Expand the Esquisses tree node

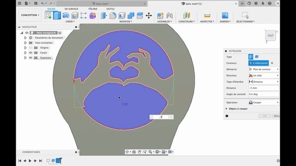click(x=25, y=58)
